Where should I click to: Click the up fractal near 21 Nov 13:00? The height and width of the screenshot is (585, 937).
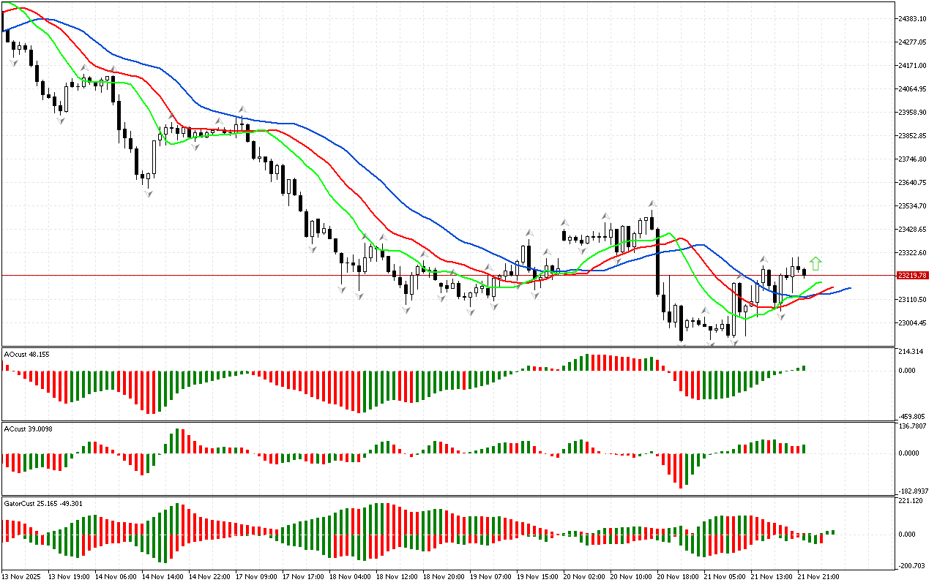[763, 259]
